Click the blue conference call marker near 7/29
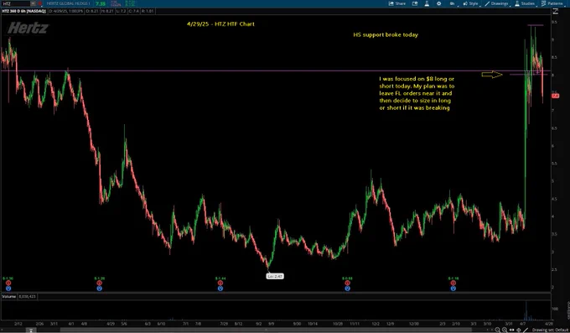 coord(220,289)
